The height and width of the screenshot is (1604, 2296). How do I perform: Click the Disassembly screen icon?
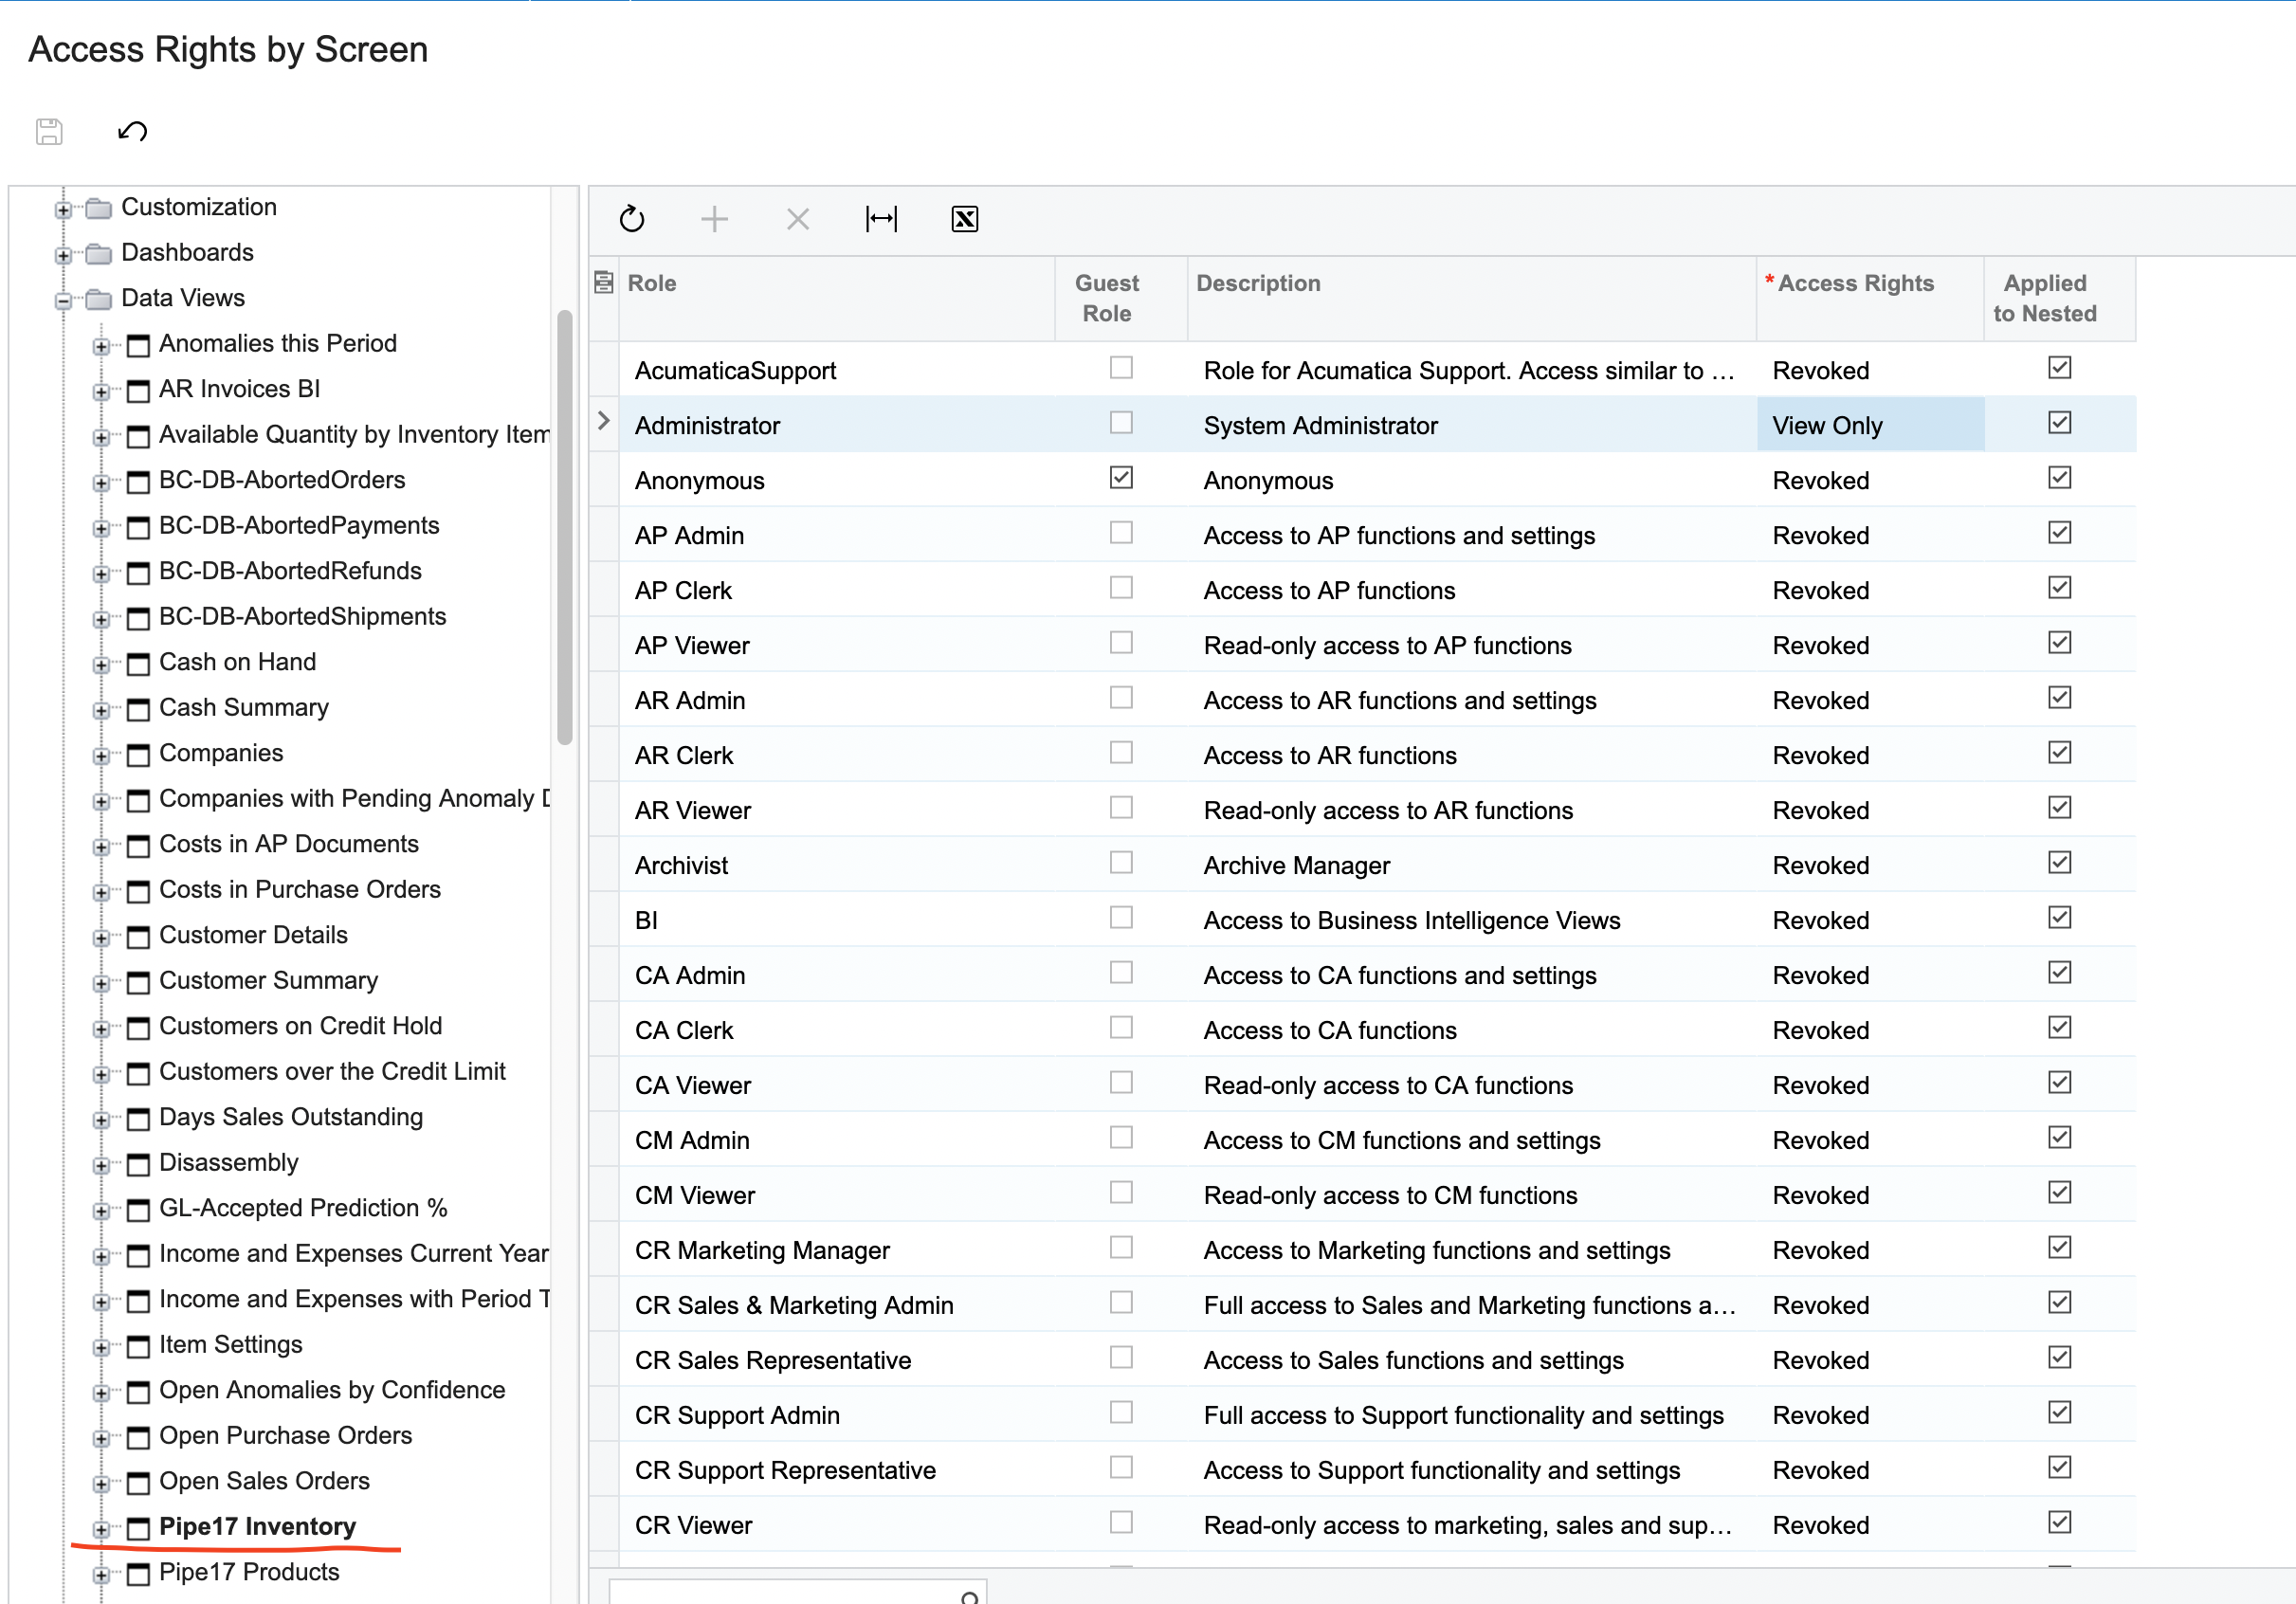point(139,1165)
